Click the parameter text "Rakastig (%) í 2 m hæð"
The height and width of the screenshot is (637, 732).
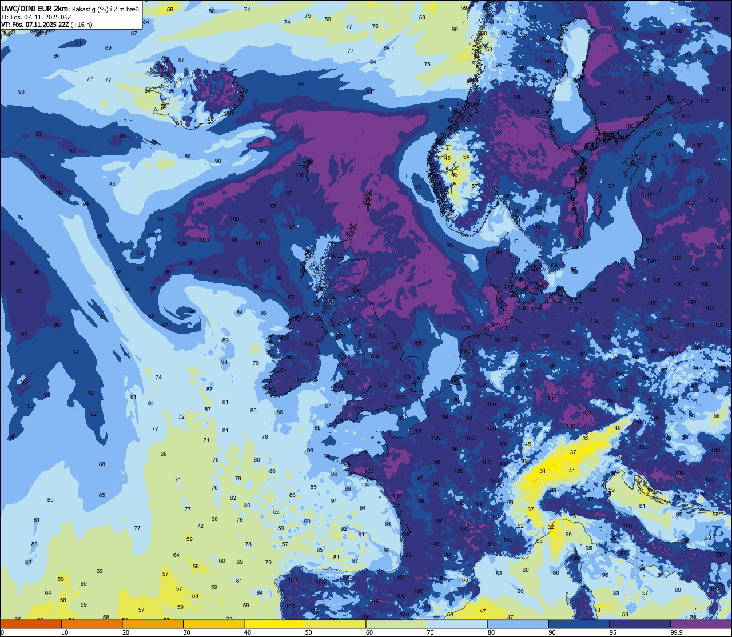coord(105,9)
